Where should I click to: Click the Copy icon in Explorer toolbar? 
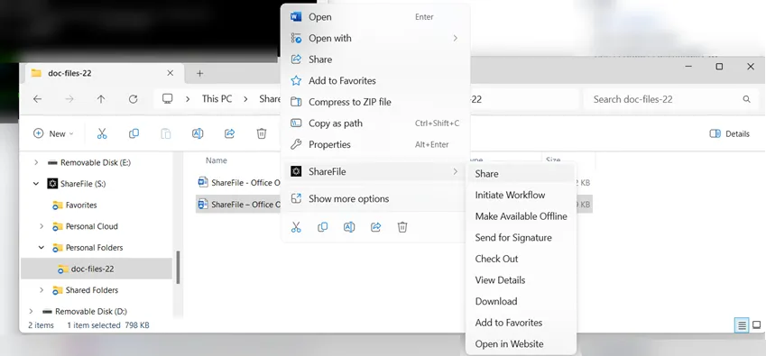point(134,133)
